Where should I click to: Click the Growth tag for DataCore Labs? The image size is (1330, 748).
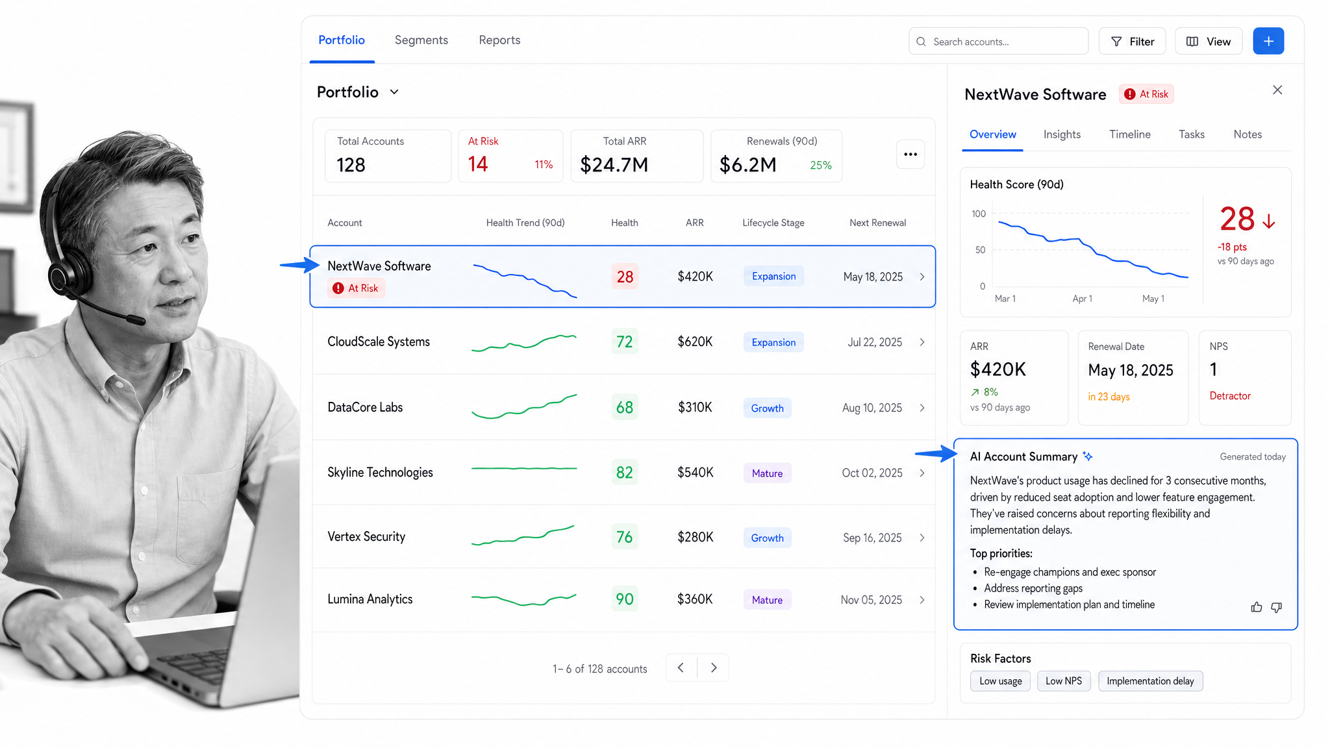tap(767, 408)
